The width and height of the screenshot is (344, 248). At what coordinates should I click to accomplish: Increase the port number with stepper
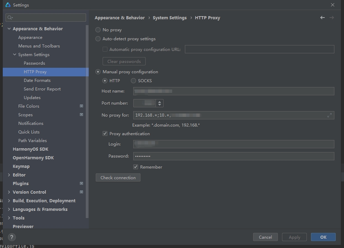click(x=160, y=101)
